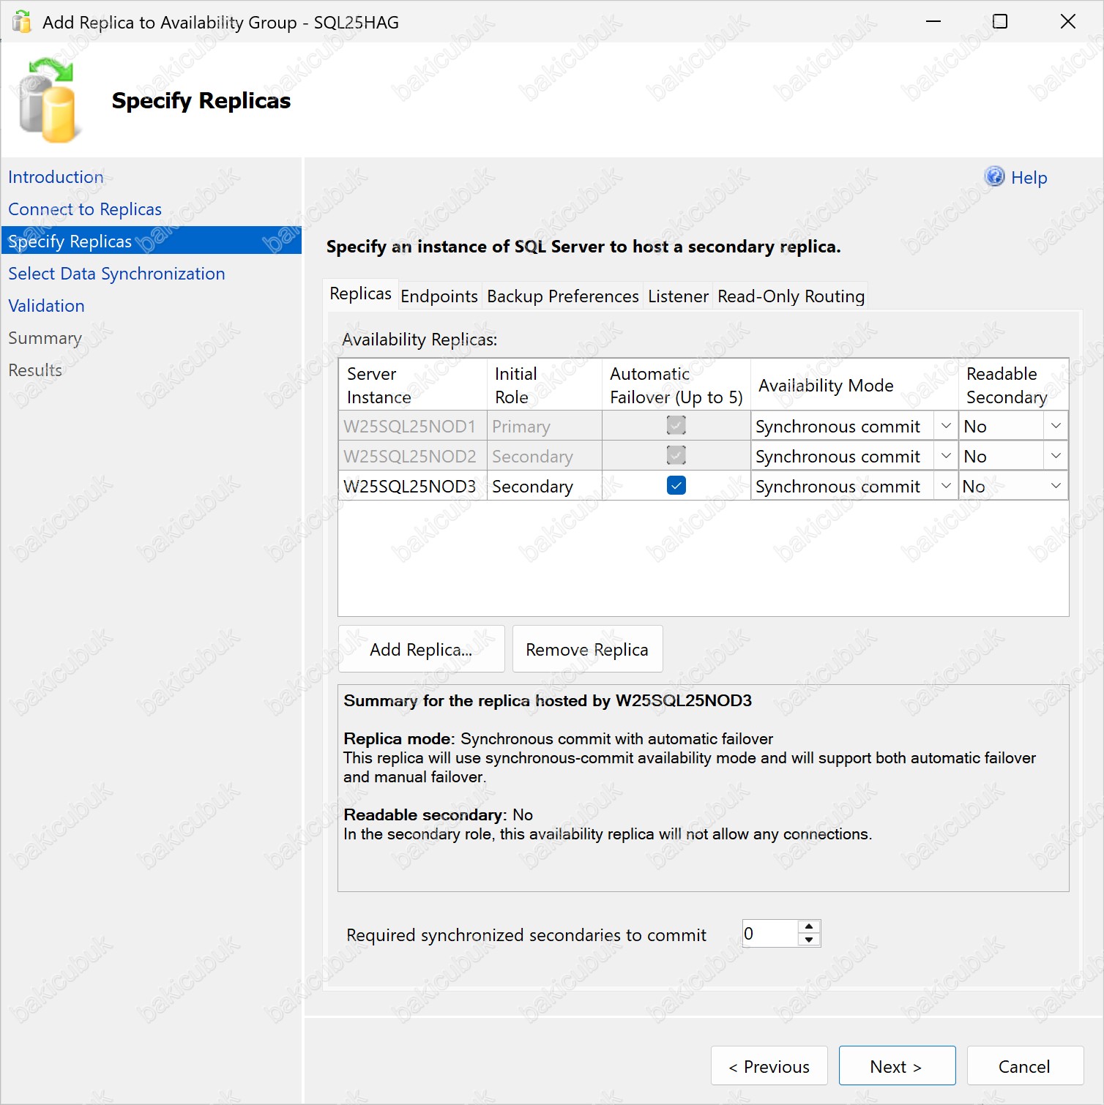This screenshot has height=1105, width=1104.
Task: Click the database wizard icon in header
Action: (48, 101)
